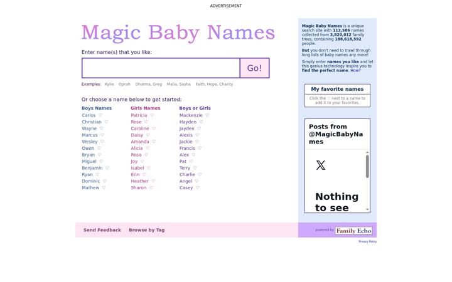Click the X logo in posts widget
This screenshot has height=282, width=452.
pyautogui.click(x=321, y=165)
